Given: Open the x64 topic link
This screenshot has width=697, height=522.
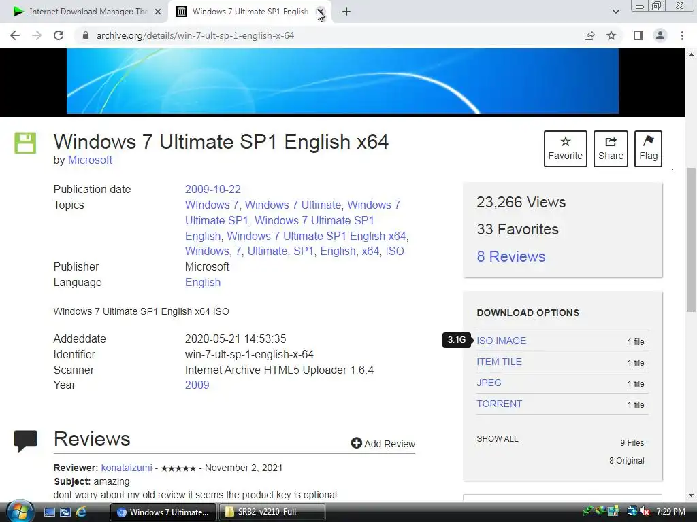Looking at the screenshot, I should point(370,251).
